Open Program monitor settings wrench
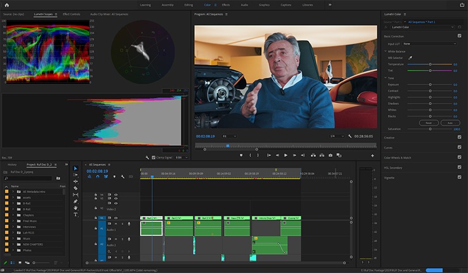The height and width of the screenshot is (273, 468). (350, 136)
